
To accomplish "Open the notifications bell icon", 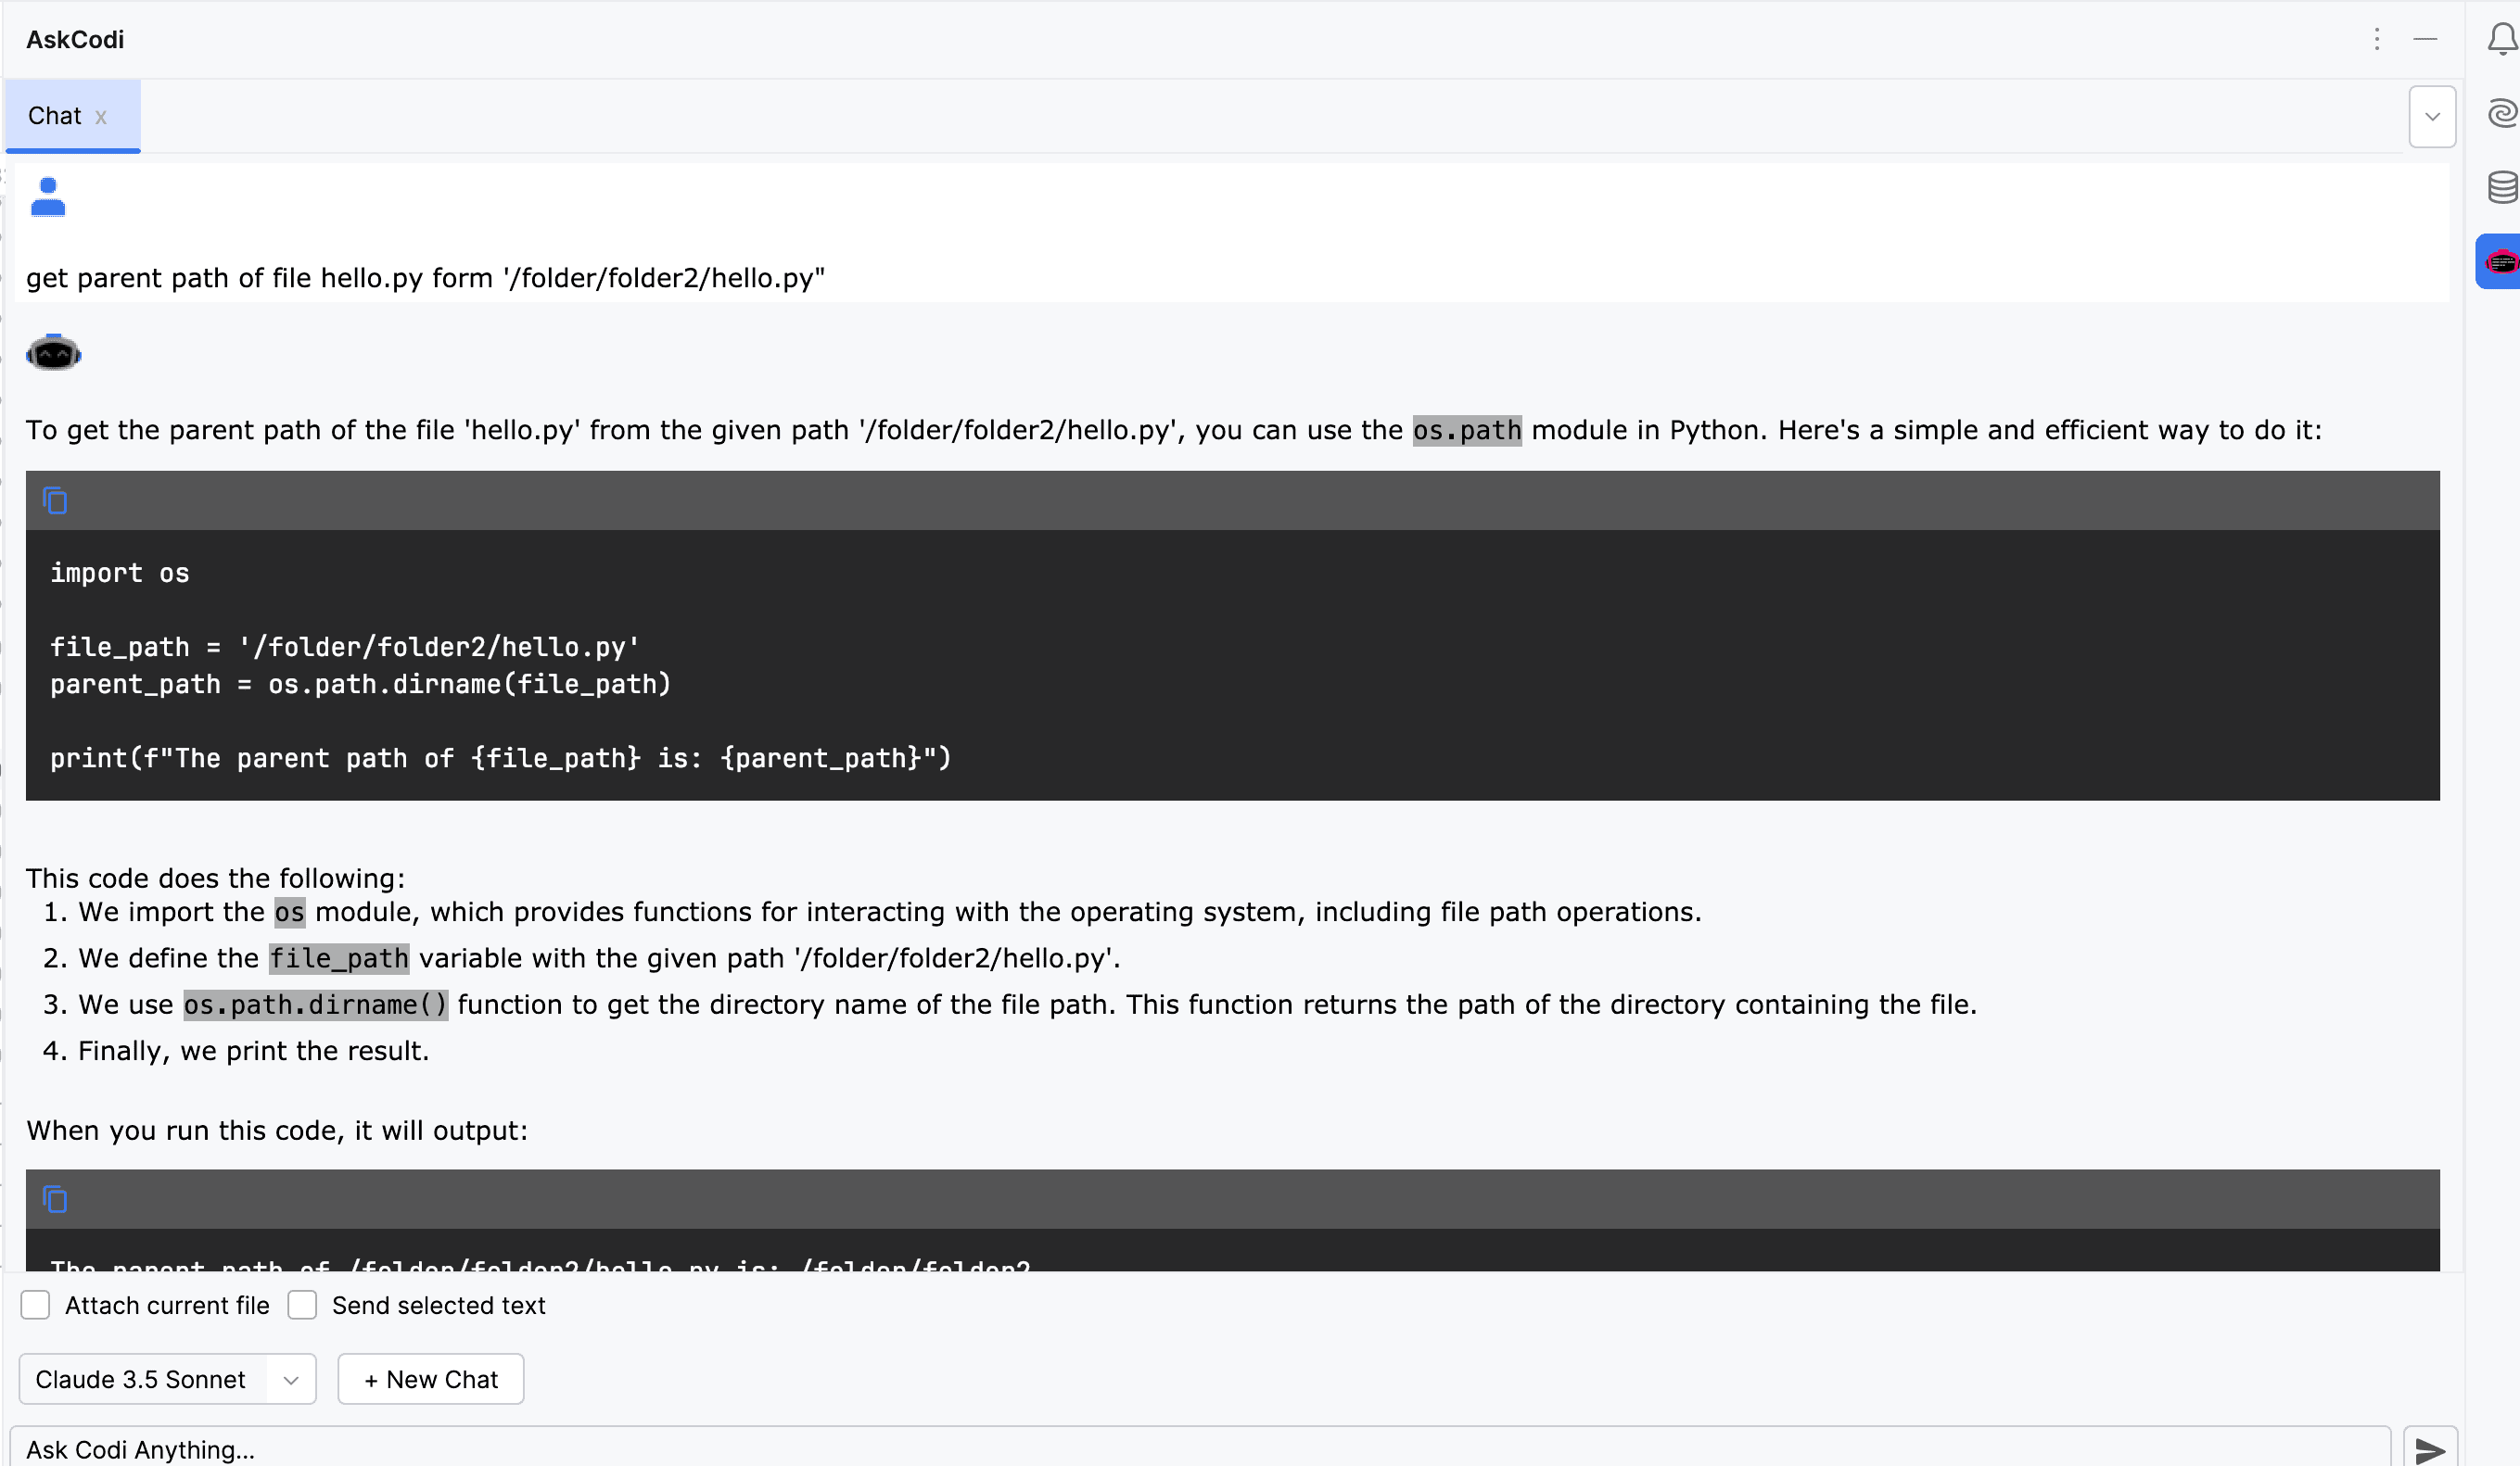I will [x=2502, y=40].
